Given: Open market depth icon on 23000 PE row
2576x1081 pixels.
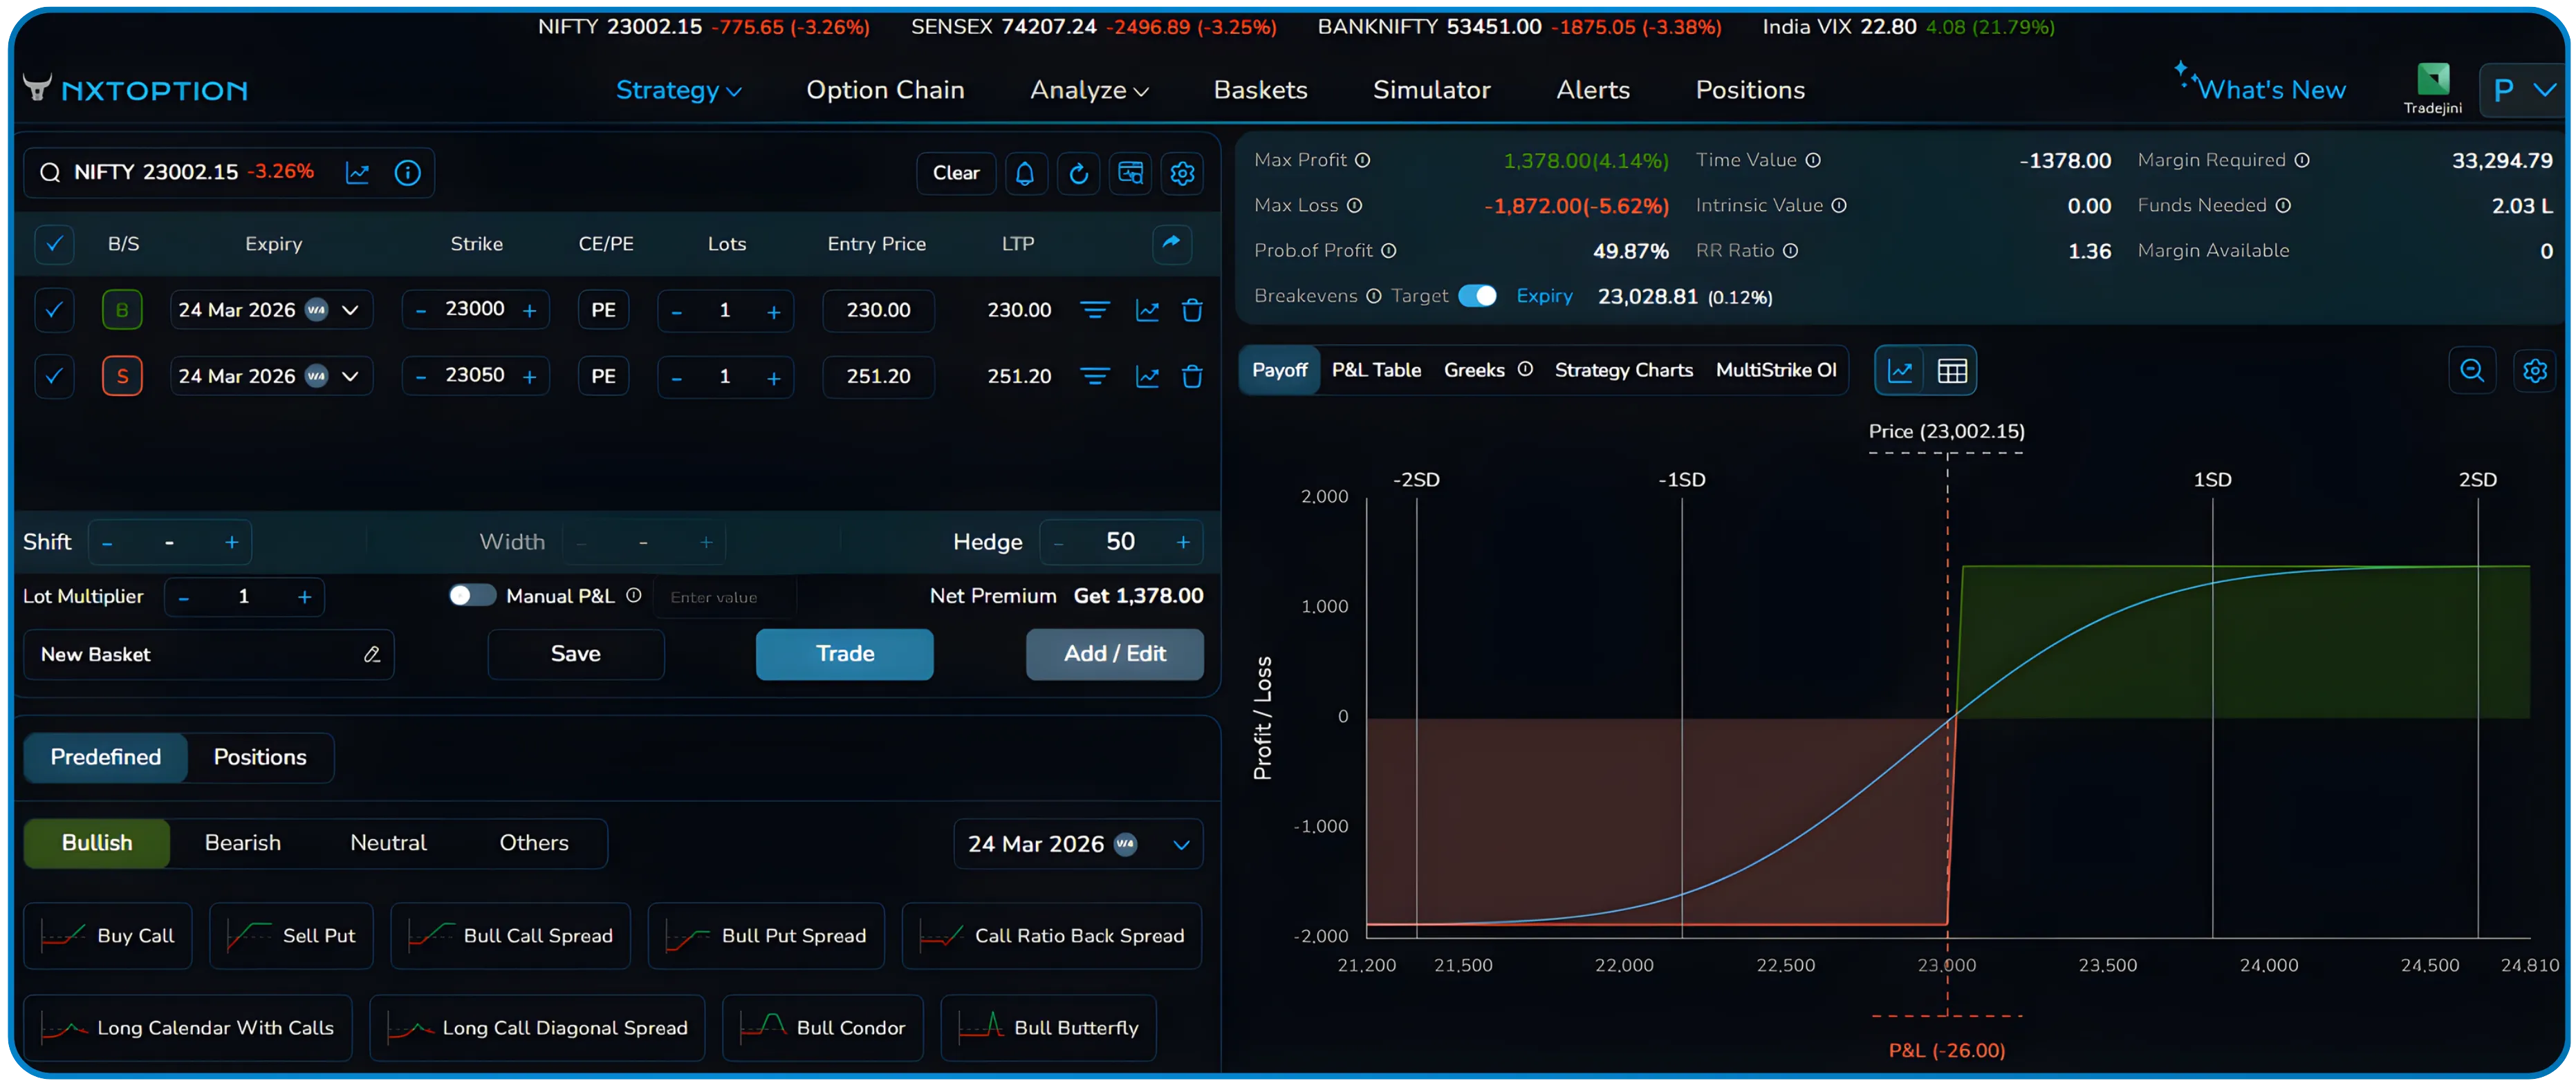Looking at the screenshot, I should pyautogui.click(x=1095, y=310).
